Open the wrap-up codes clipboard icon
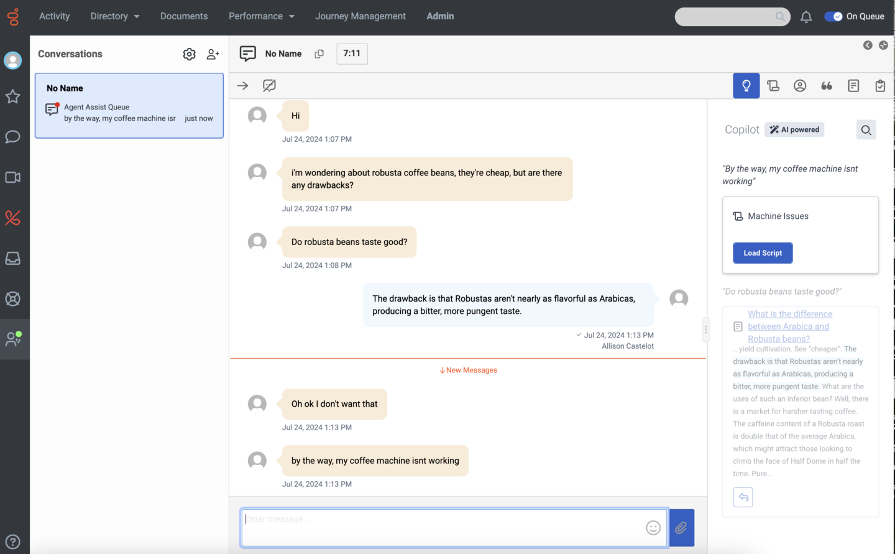This screenshot has width=895, height=554. [880, 86]
